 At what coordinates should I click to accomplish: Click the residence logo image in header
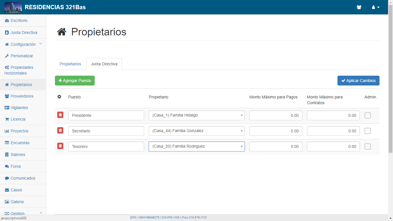click(x=13, y=7)
